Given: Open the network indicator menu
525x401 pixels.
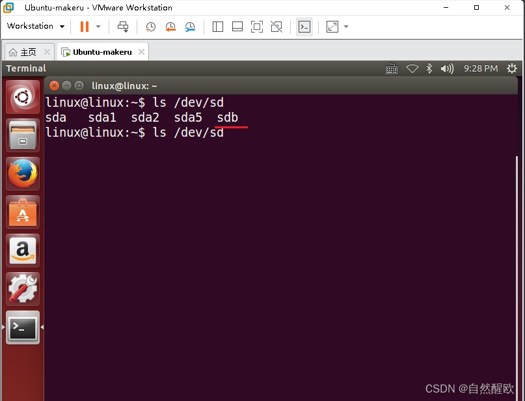Looking at the screenshot, I should click(x=412, y=68).
